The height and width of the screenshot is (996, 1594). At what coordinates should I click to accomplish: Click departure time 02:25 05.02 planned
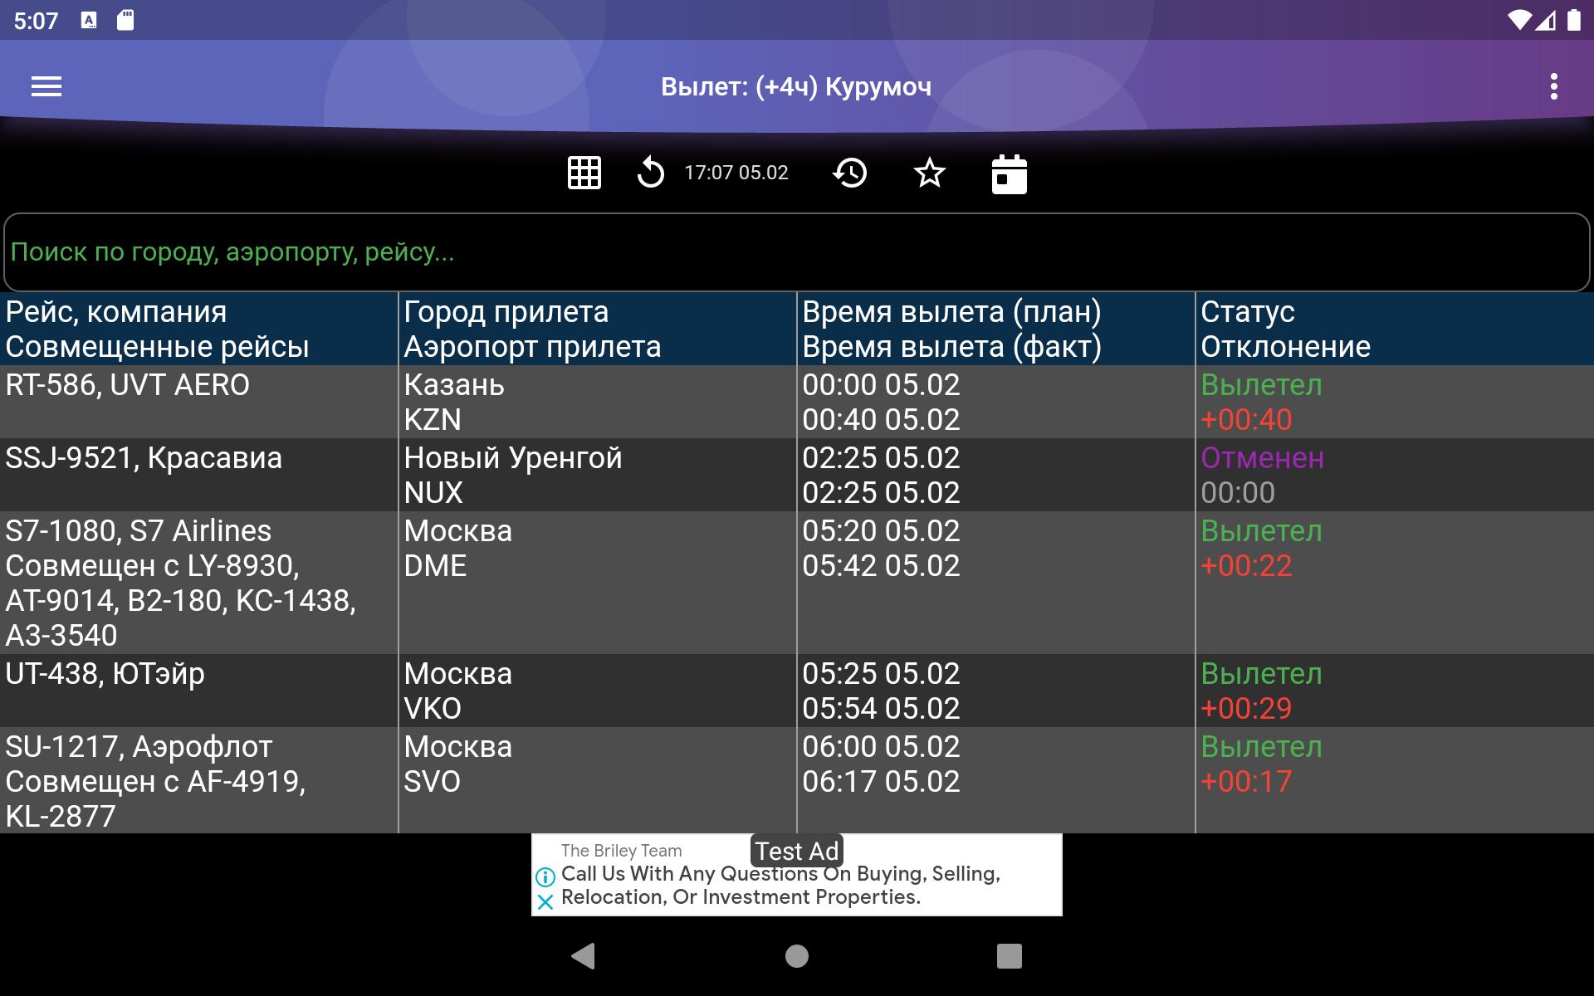pyautogui.click(x=881, y=458)
